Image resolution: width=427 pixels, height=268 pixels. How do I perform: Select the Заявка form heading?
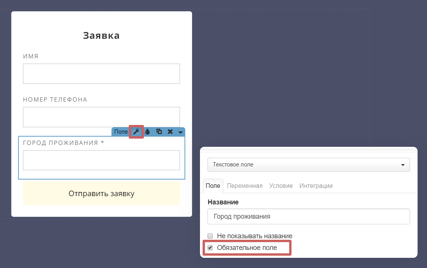point(101,35)
